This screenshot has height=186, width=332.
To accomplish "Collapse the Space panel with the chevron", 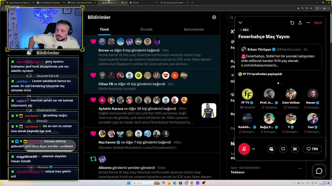I will tap(240, 23).
